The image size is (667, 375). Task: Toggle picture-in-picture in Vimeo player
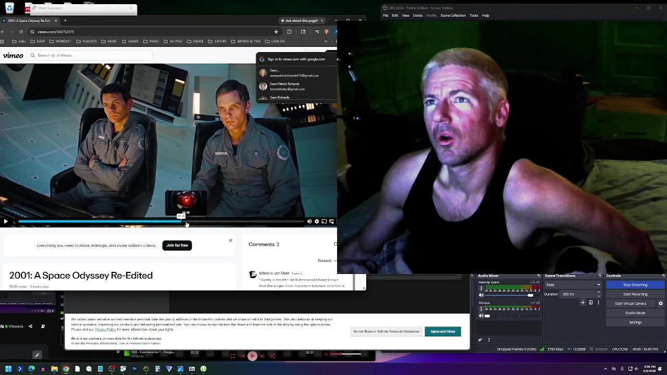[x=331, y=221]
